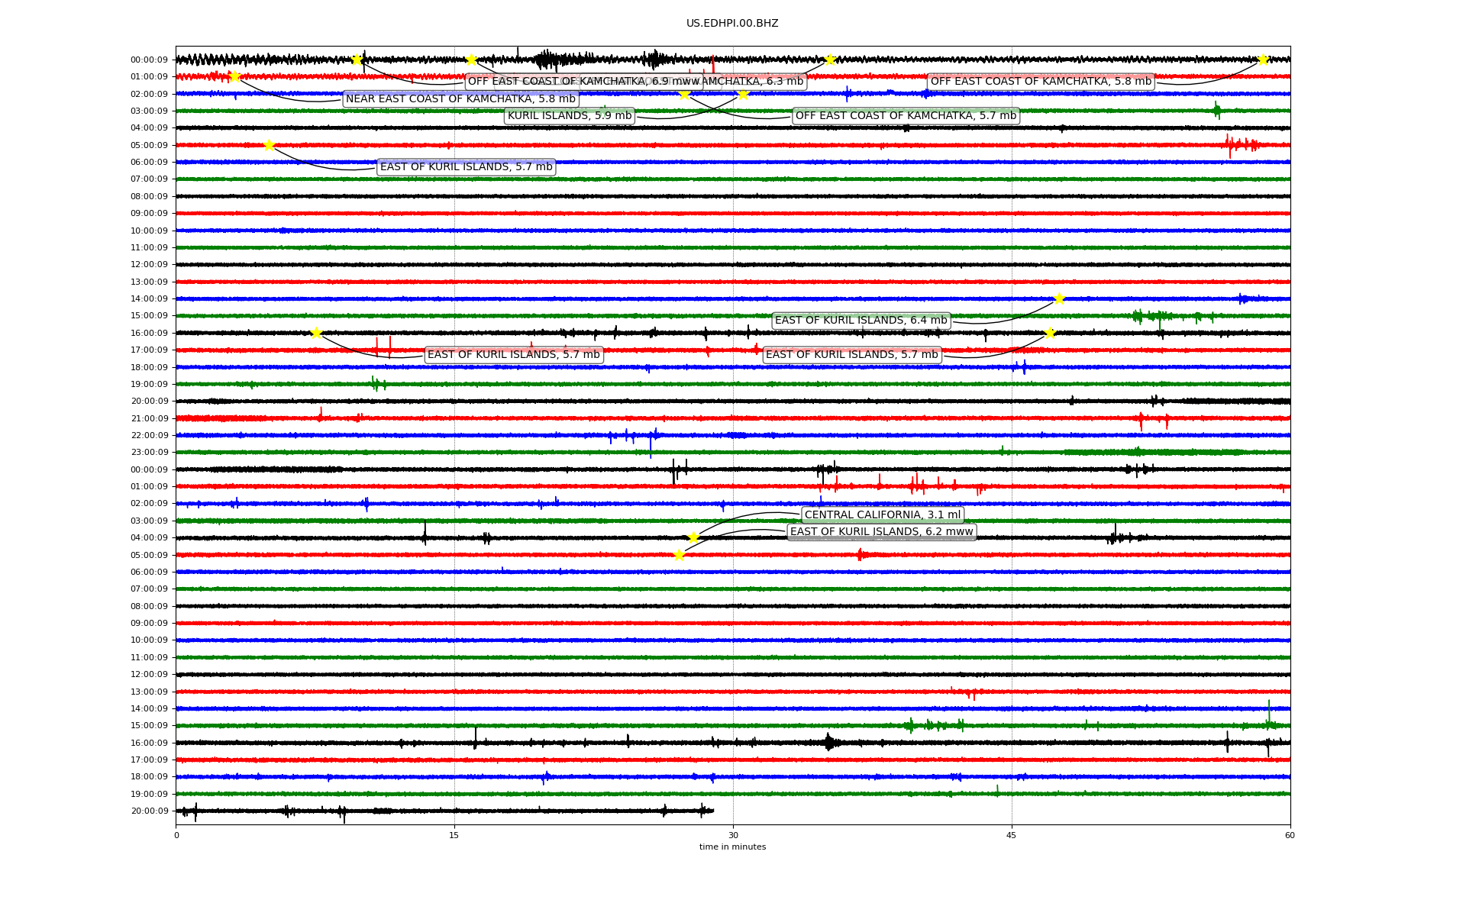This screenshot has height=916, width=1466.
Task: Click the EAST OF KURIL ISLANDS, 6.2 mww label
Action: (882, 532)
